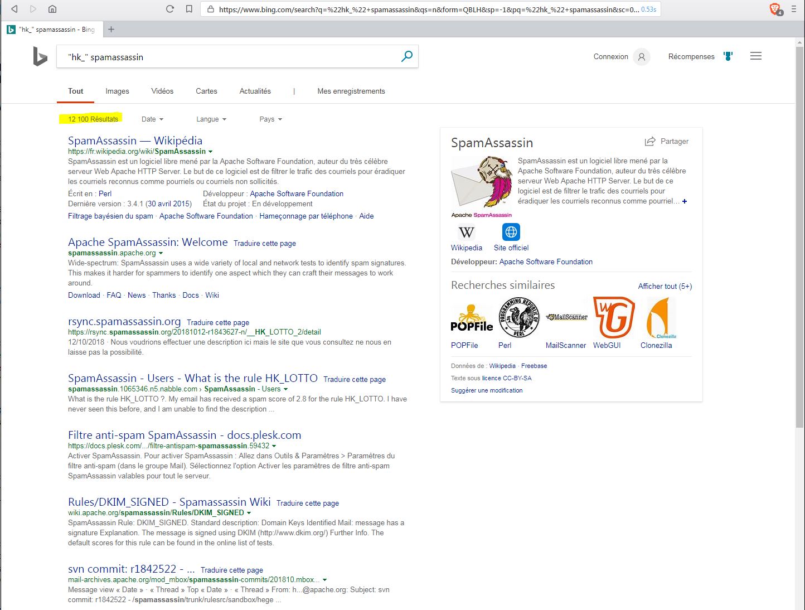The image size is (805, 610).
Task: Open a new browser tab
Action: tap(111, 30)
